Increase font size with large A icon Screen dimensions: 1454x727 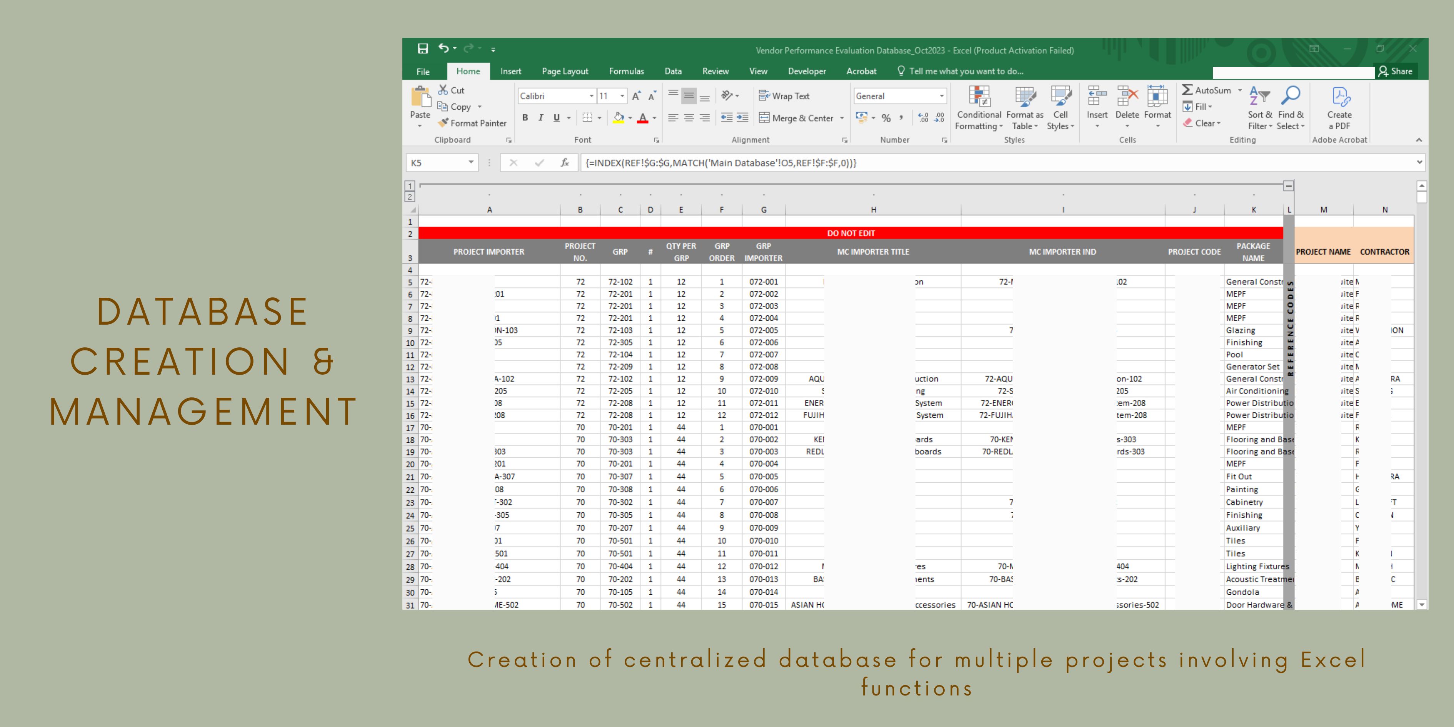click(636, 96)
